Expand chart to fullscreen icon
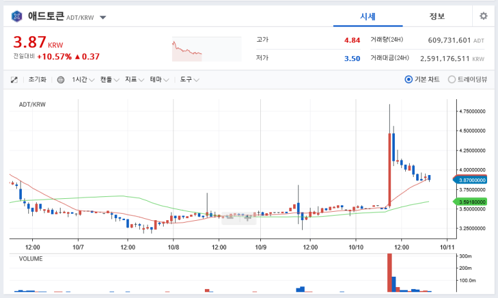This screenshot has width=498, height=298. tap(14, 80)
